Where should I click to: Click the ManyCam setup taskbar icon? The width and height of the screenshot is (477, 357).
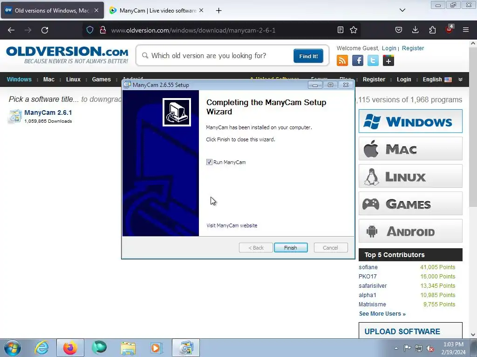185,348
